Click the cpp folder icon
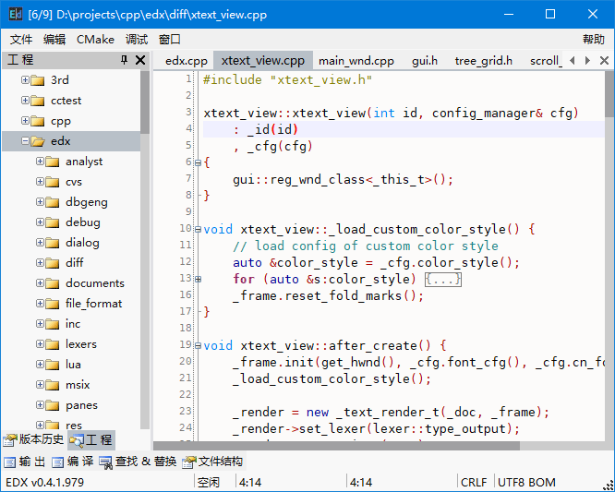Image resolution: width=615 pixels, height=492 pixels. coord(38,121)
